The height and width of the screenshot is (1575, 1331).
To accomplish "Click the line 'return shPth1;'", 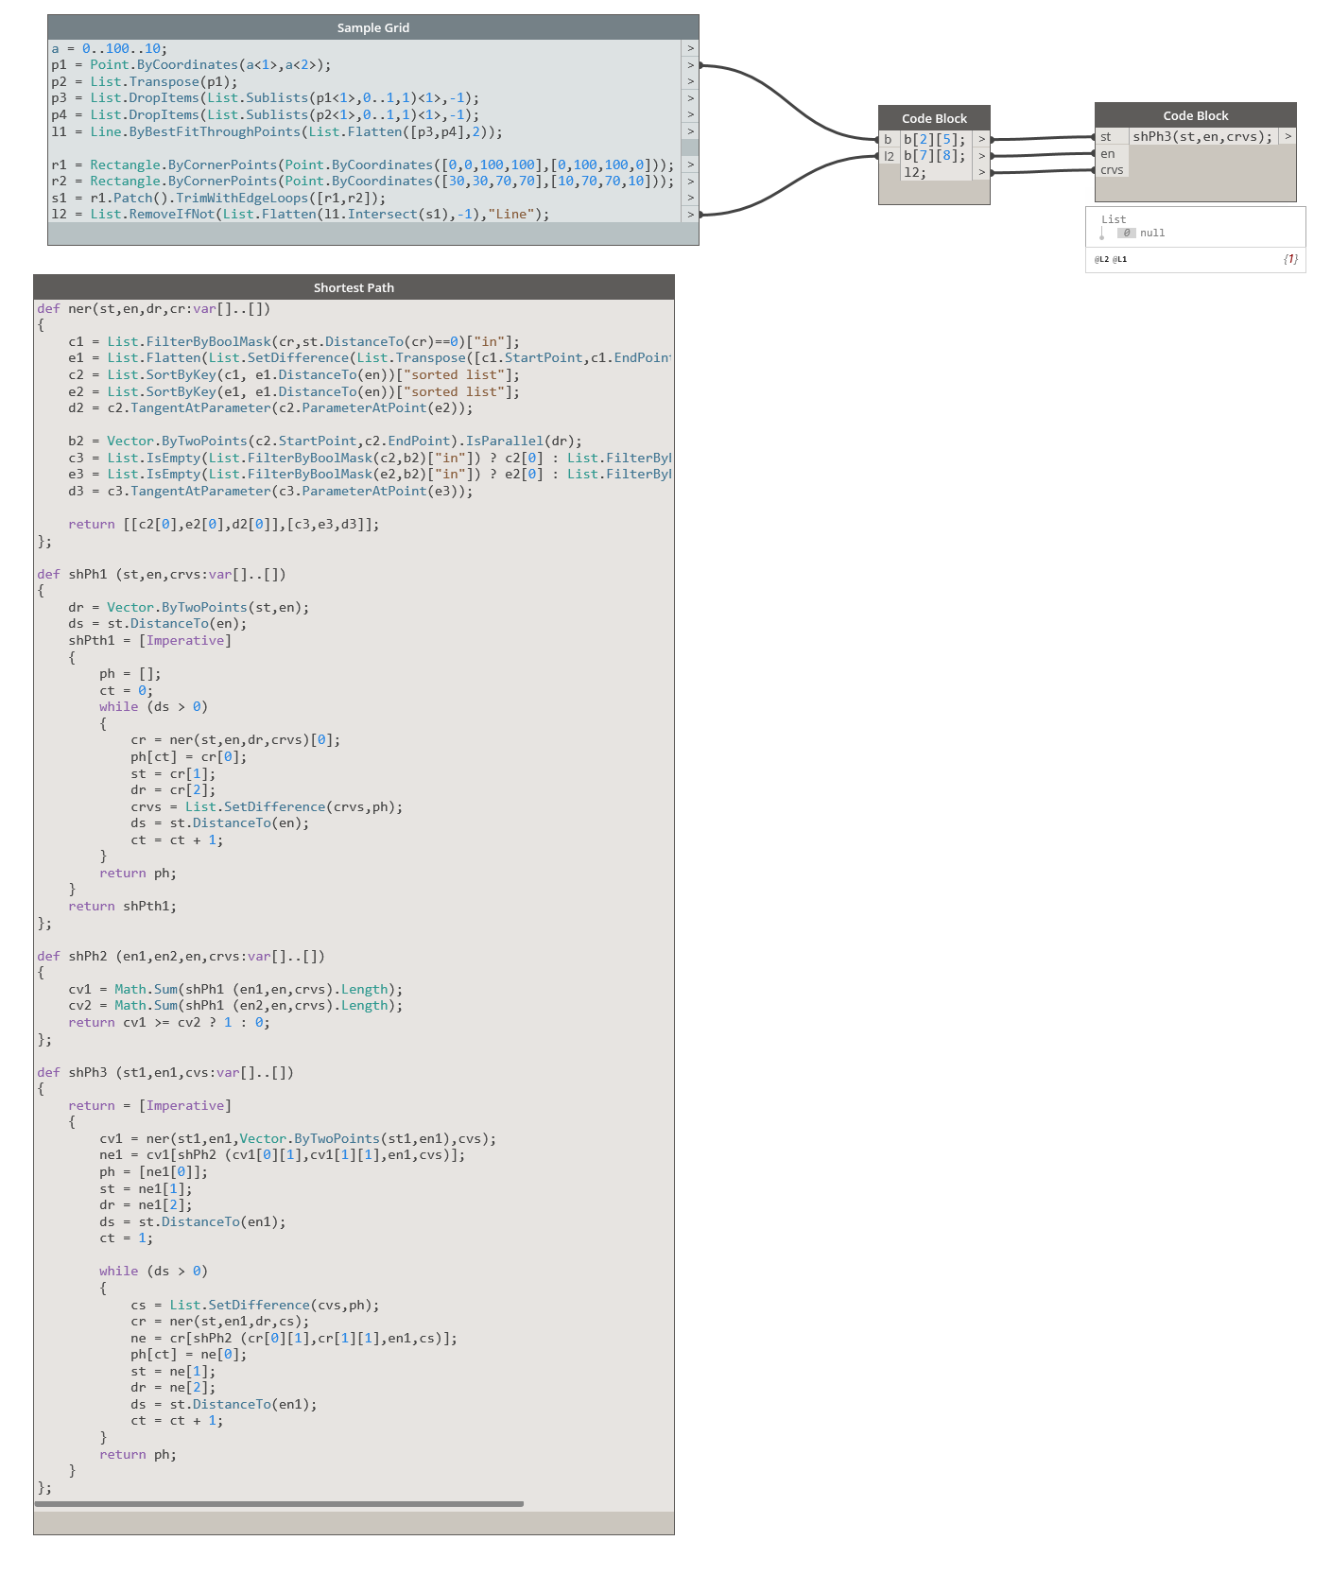I will 122,906.
